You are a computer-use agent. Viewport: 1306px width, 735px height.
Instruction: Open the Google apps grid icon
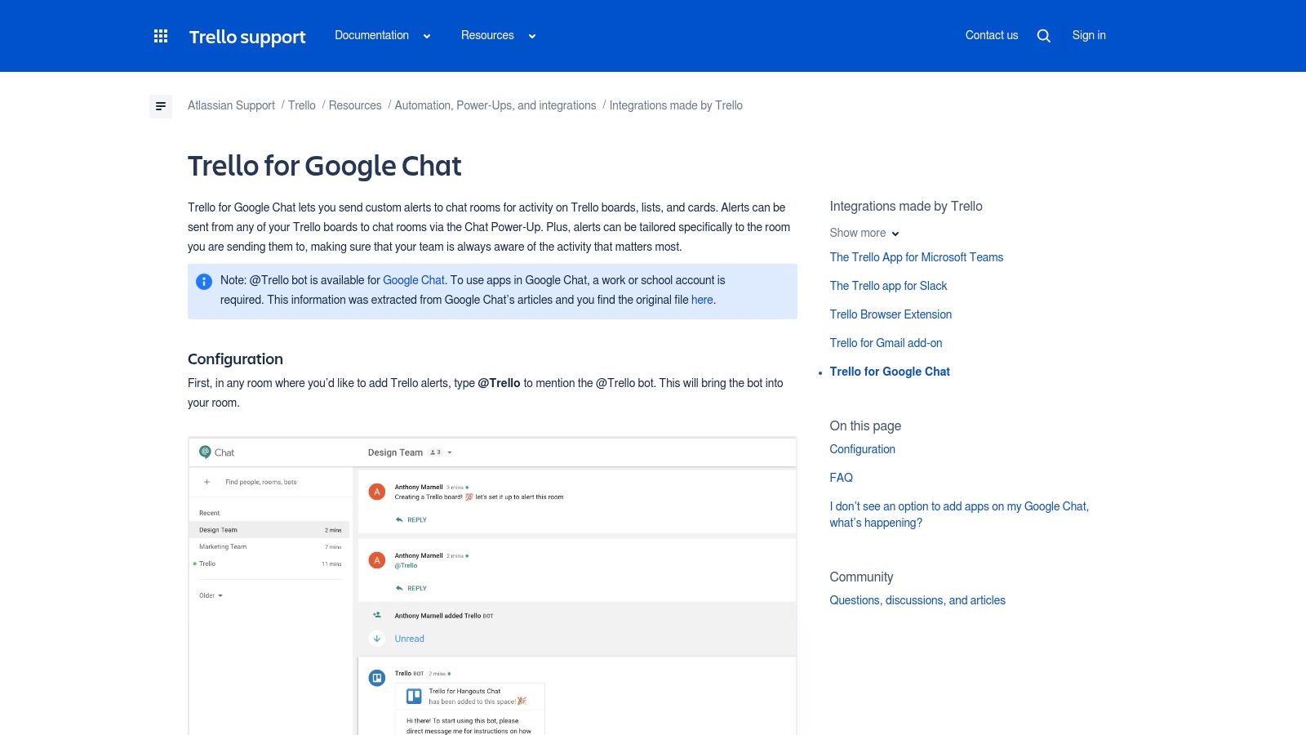pos(161,35)
